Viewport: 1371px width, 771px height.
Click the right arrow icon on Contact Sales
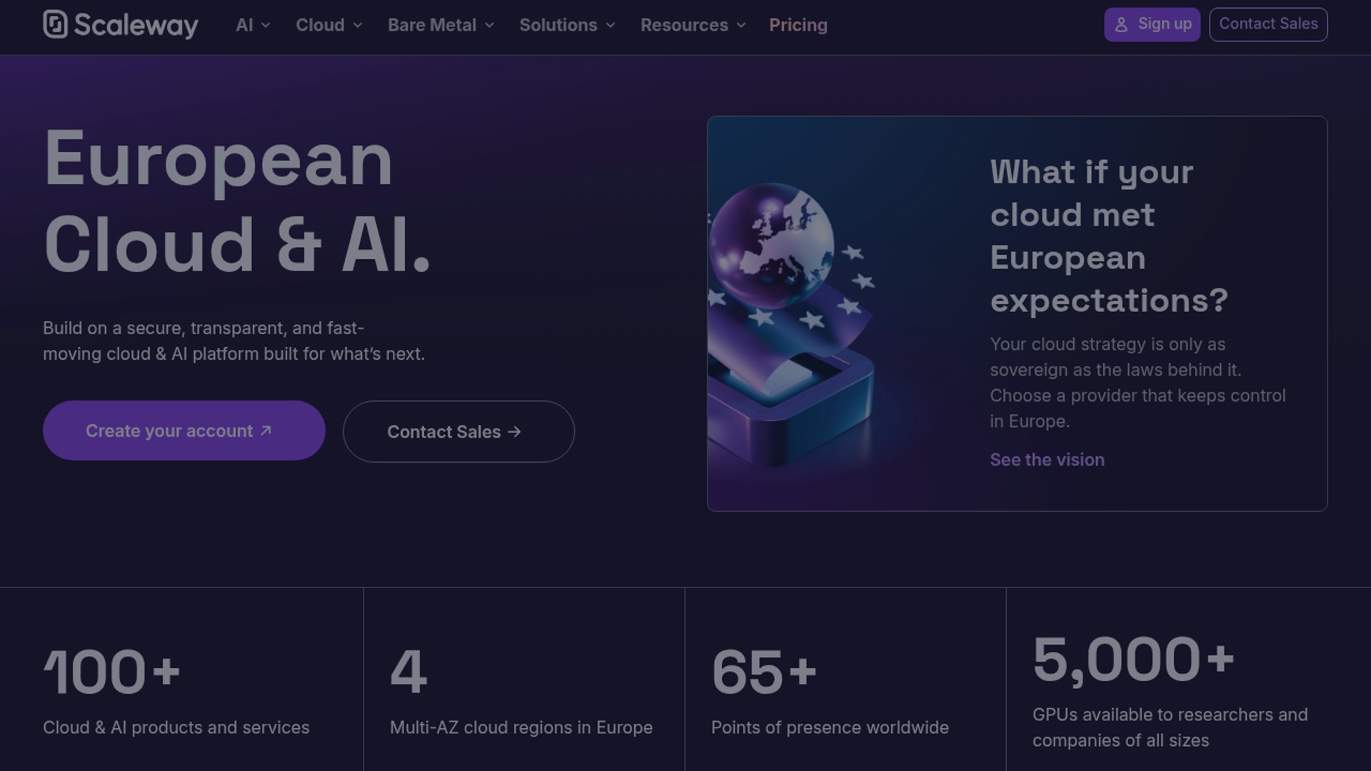tap(514, 432)
